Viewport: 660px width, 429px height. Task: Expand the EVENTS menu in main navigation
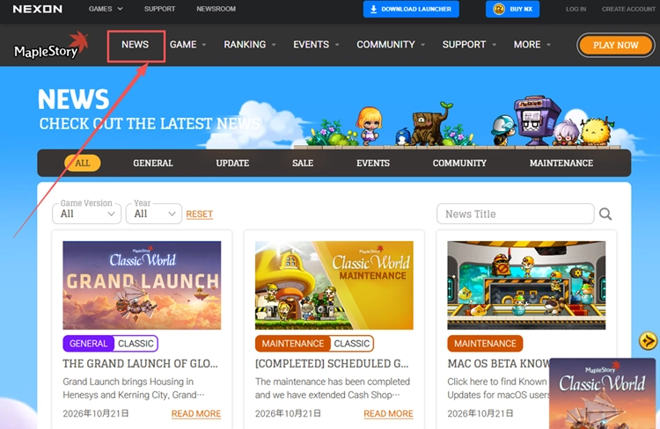click(316, 45)
